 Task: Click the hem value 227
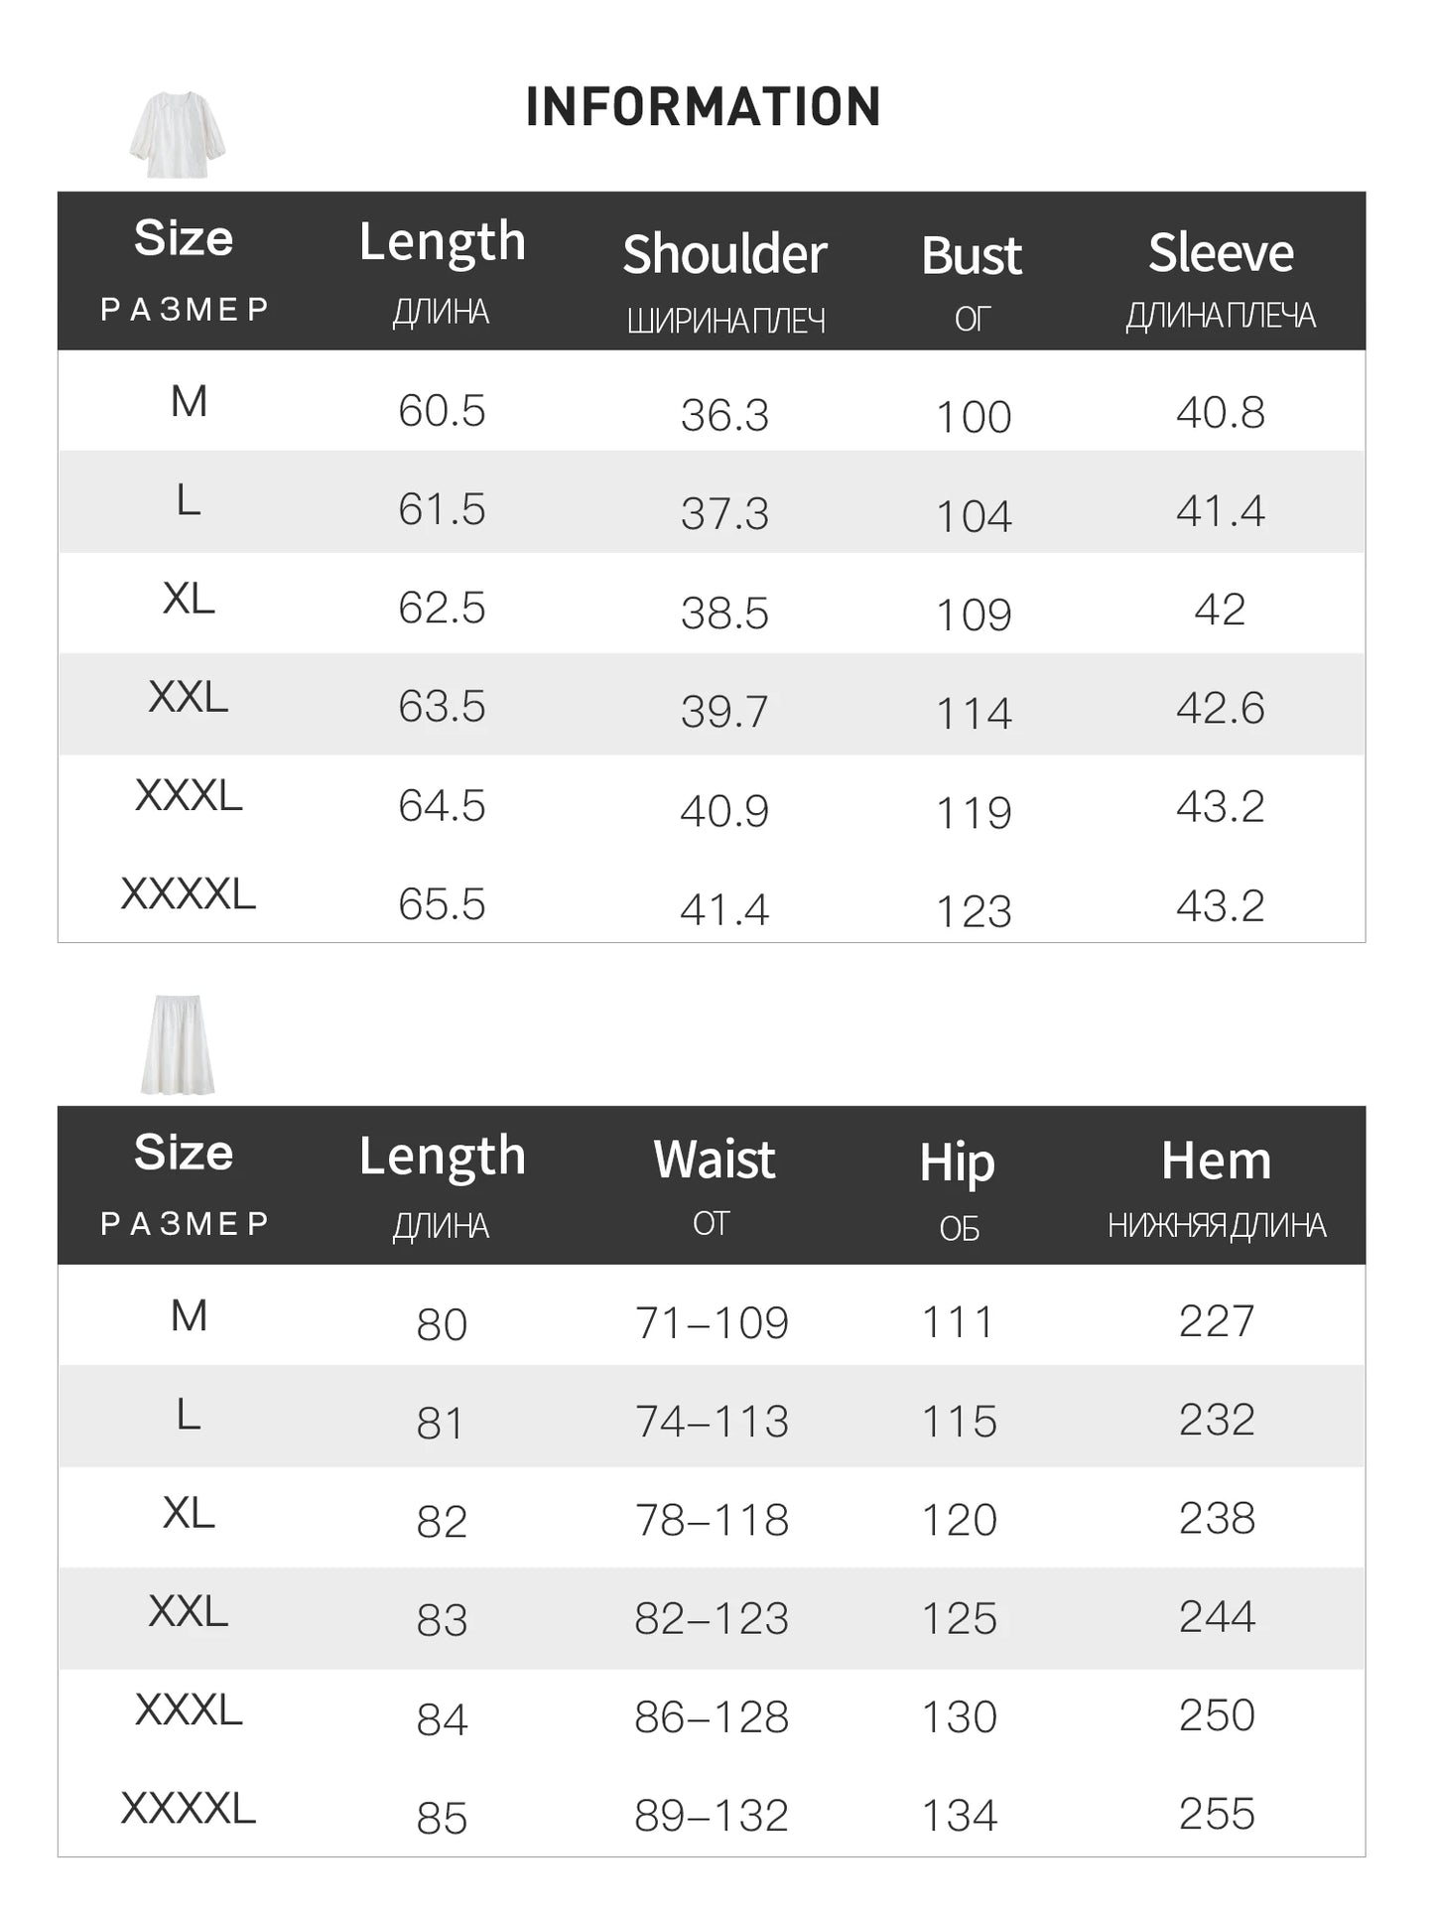point(1217,1321)
